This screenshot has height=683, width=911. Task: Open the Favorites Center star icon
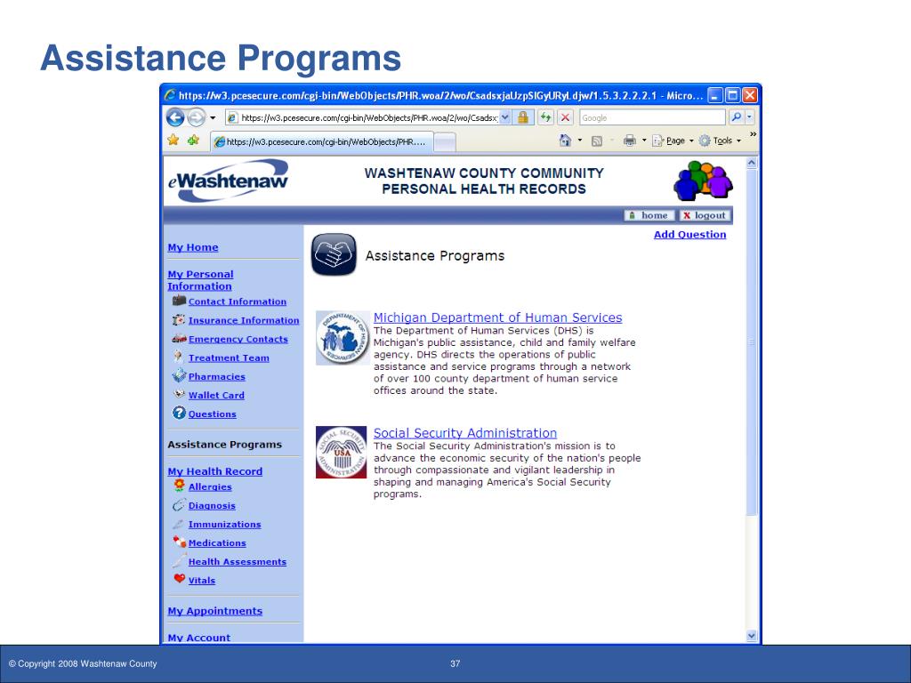coord(173,140)
